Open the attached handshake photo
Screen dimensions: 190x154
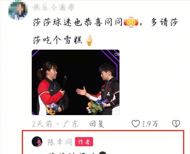(76, 82)
